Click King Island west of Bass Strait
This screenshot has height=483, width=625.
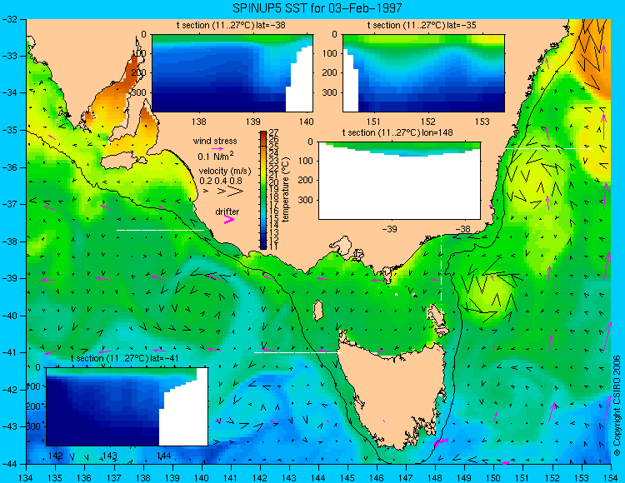click(x=318, y=311)
